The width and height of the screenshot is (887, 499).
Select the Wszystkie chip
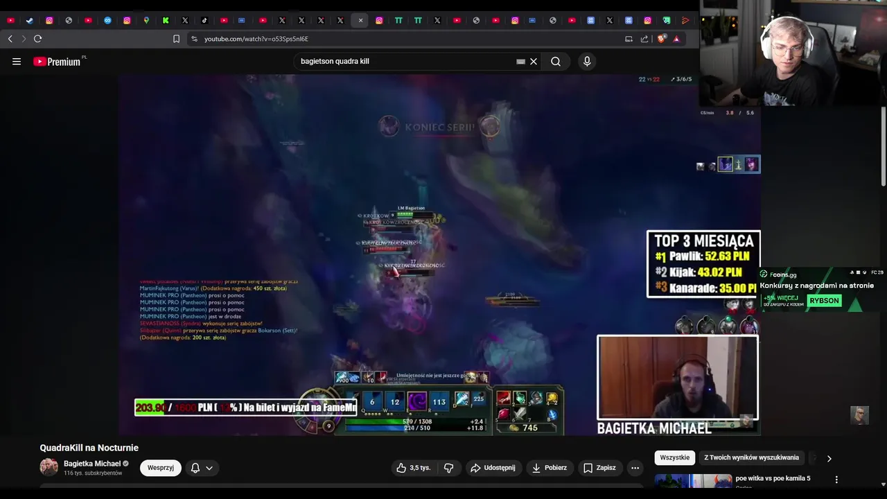pos(675,457)
